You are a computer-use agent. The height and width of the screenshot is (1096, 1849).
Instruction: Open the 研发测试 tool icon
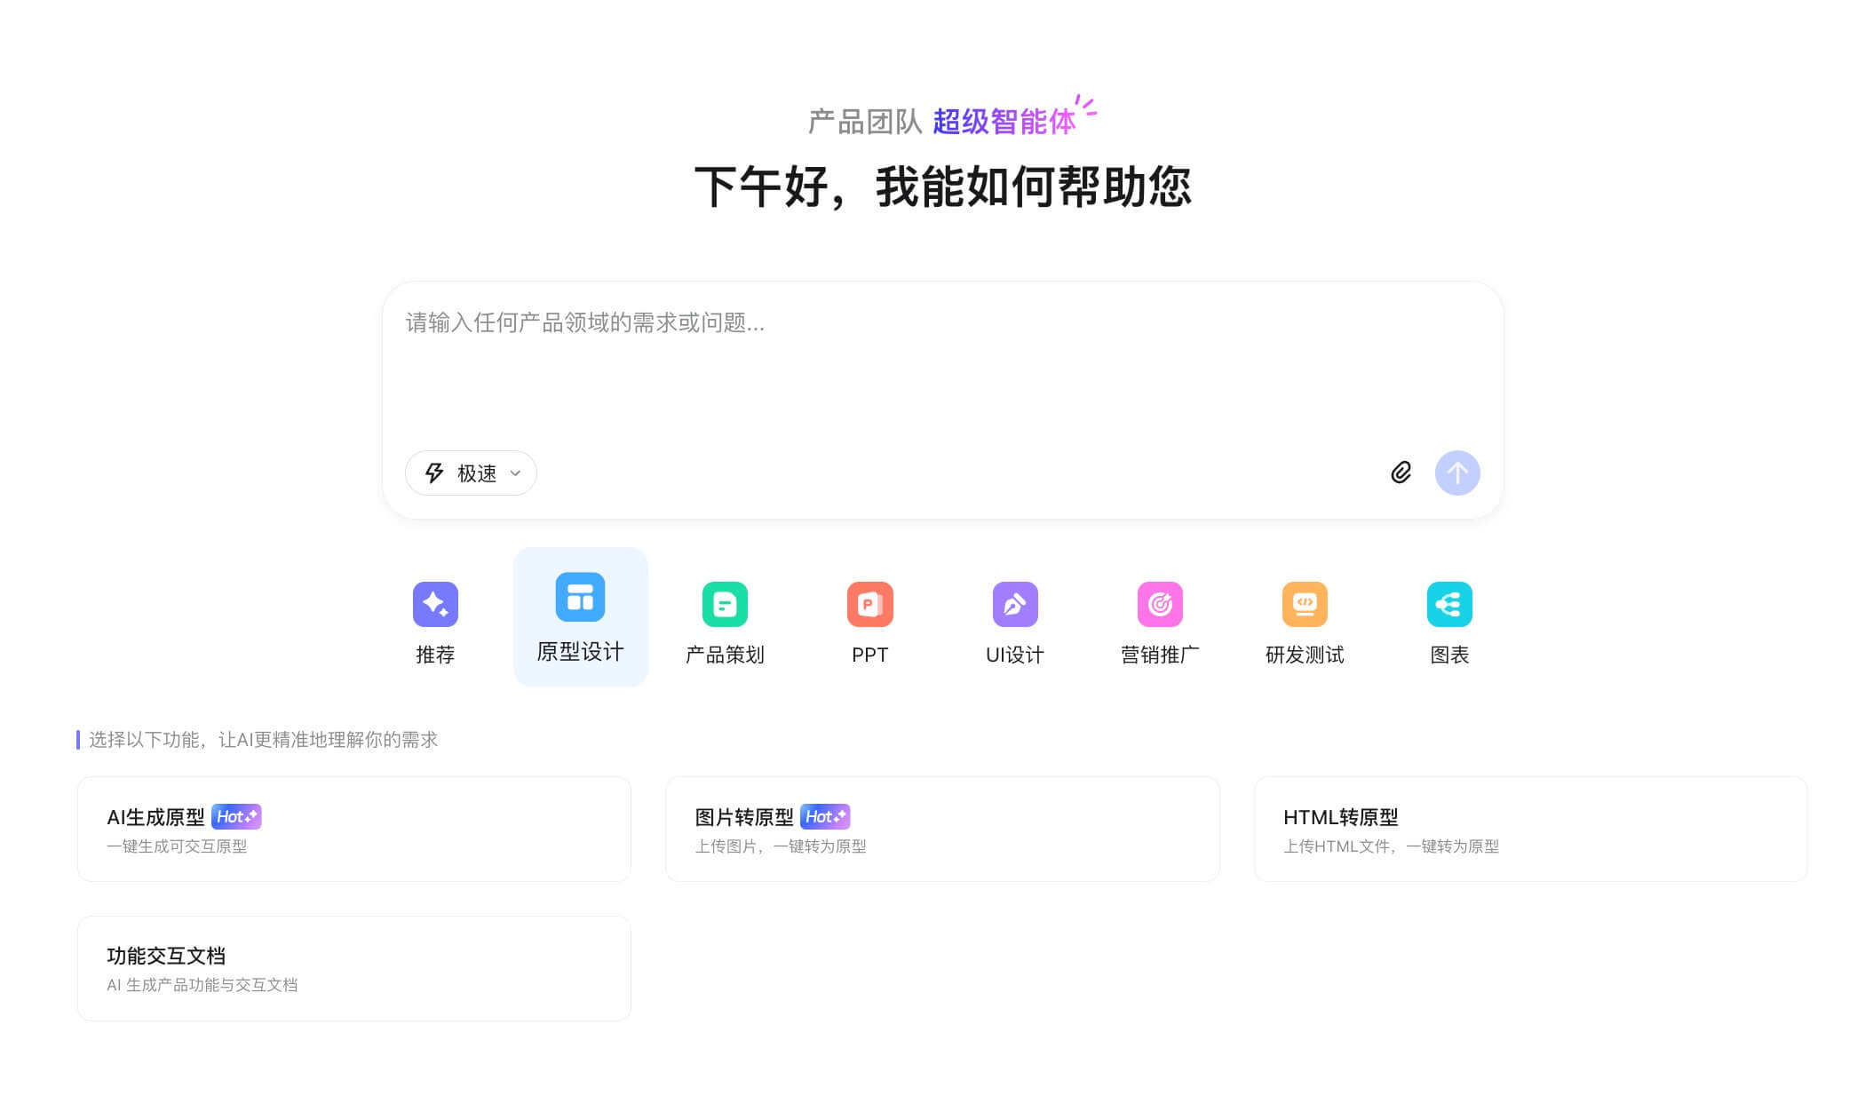[x=1305, y=603]
